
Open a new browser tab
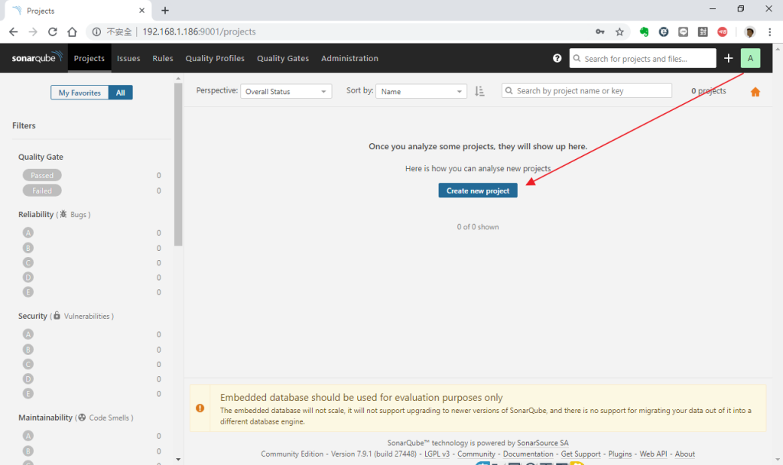[x=165, y=11]
